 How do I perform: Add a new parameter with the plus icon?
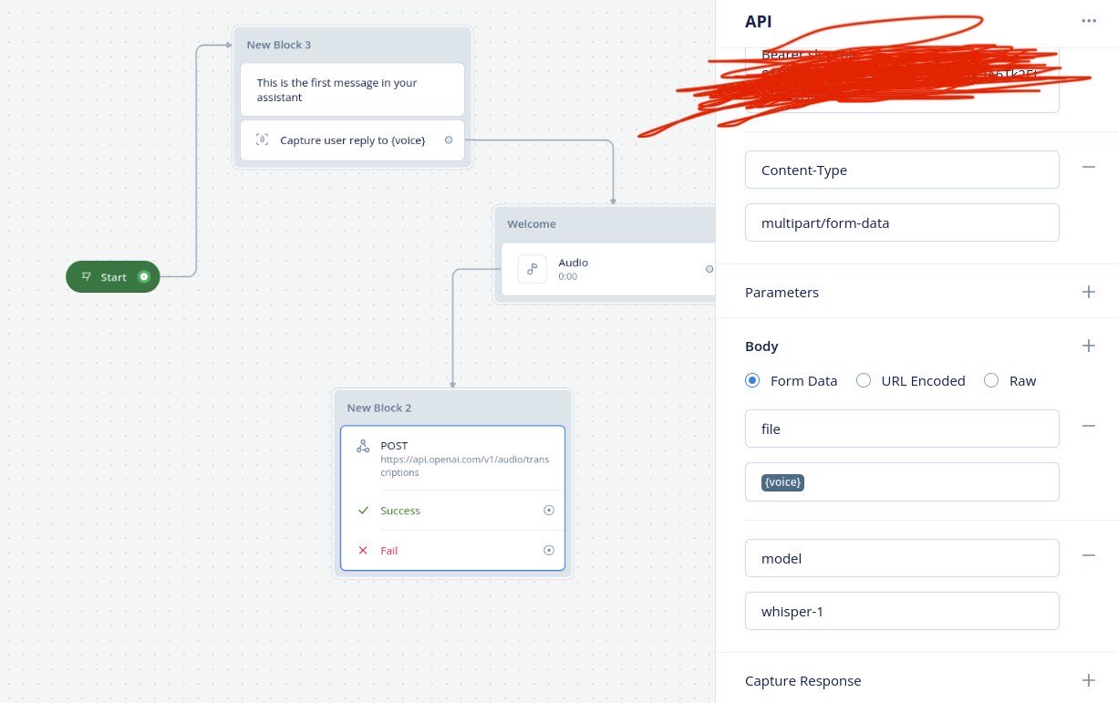pos(1088,292)
